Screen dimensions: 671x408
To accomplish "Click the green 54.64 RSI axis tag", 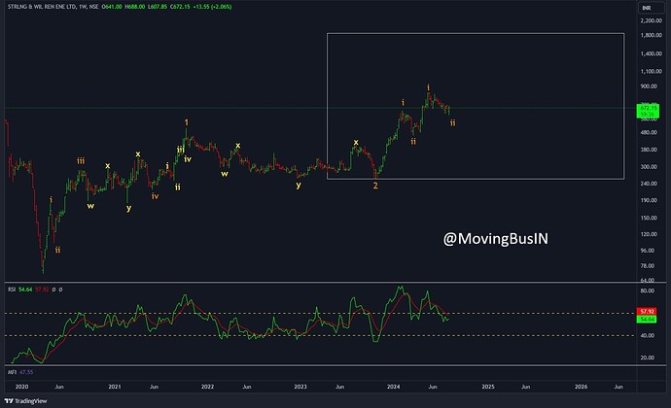I will tap(647, 319).
